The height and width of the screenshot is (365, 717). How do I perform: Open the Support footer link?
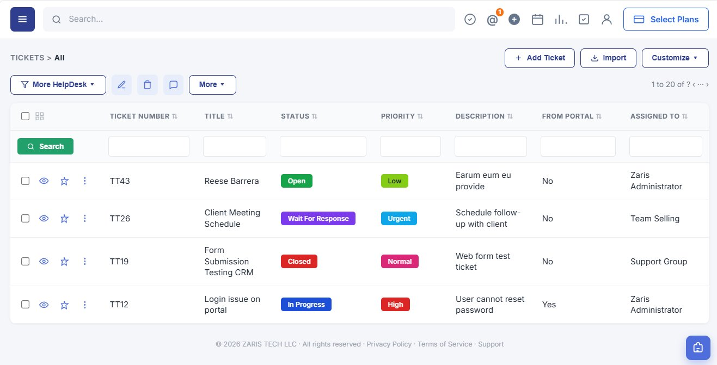(491, 344)
